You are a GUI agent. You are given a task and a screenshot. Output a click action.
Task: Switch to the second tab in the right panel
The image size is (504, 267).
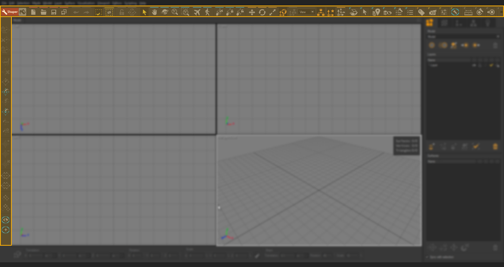(444, 23)
